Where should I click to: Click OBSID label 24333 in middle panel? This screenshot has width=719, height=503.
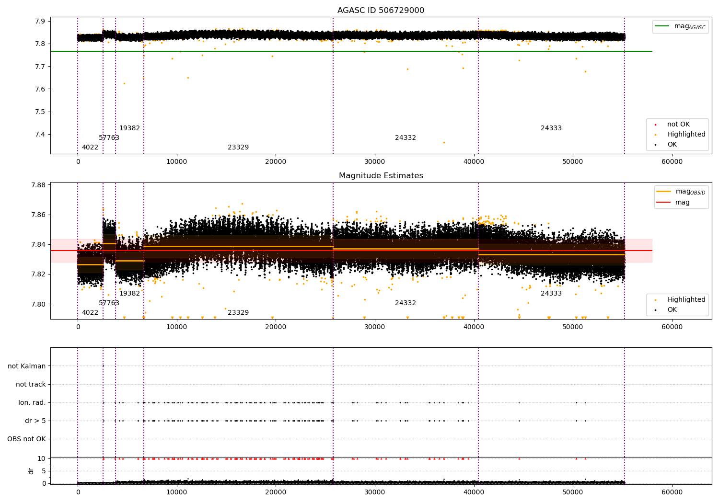tap(551, 294)
